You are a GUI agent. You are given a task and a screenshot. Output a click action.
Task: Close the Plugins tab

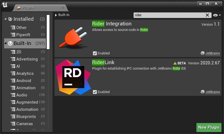63,8
